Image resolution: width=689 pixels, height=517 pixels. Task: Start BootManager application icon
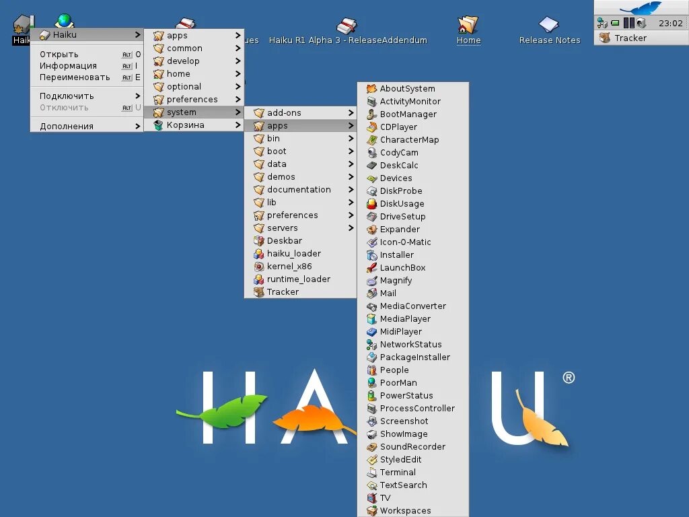[x=371, y=114]
